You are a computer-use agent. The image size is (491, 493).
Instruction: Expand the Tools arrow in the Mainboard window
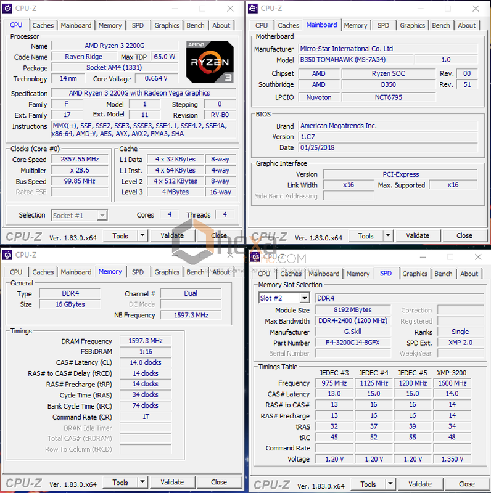(388, 235)
